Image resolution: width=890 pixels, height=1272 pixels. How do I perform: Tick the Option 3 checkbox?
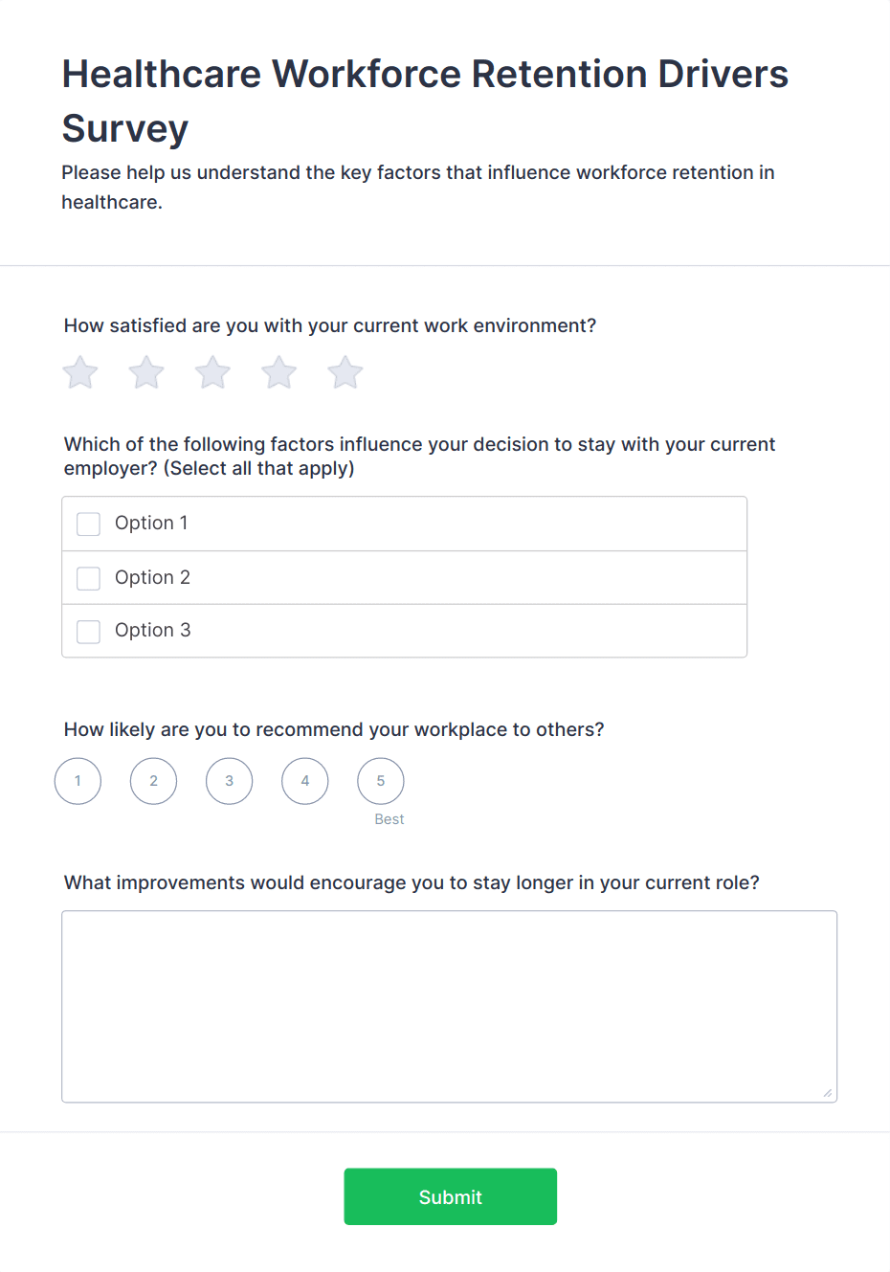pyautogui.click(x=88, y=632)
